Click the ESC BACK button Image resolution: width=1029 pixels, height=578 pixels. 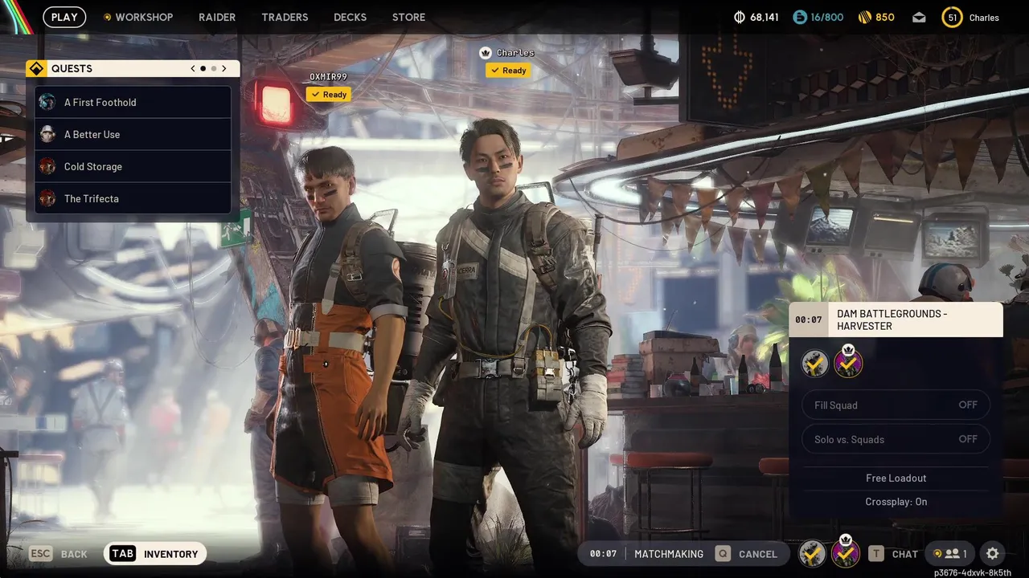click(58, 554)
